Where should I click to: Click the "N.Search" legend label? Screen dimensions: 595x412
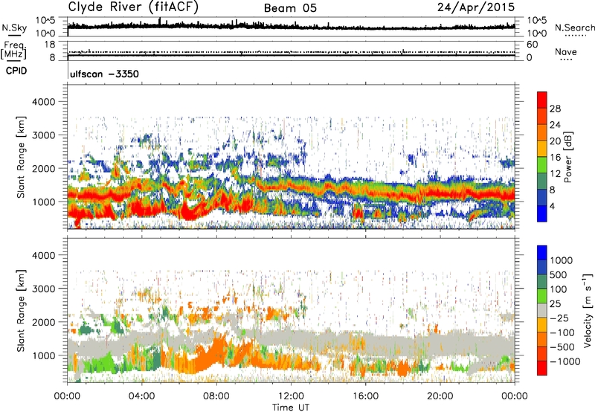(x=574, y=28)
